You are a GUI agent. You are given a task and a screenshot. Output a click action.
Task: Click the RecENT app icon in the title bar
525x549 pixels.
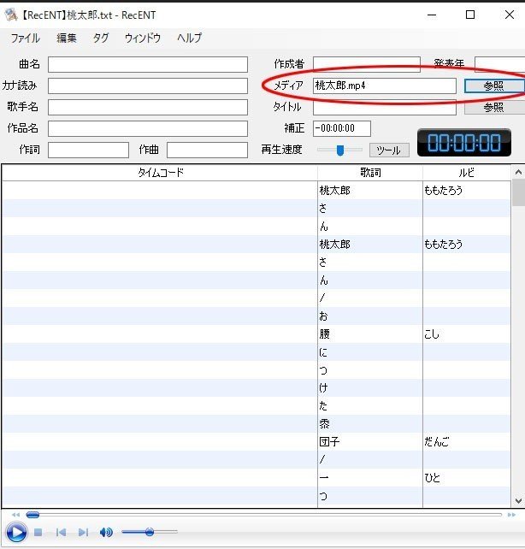[11, 15]
